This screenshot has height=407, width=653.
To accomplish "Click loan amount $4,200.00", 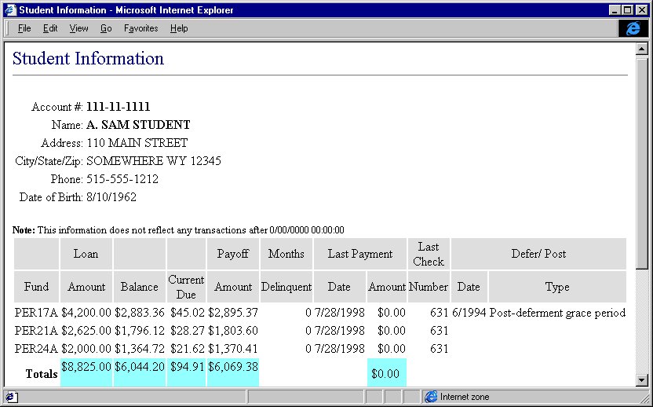I will pos(86,313).
